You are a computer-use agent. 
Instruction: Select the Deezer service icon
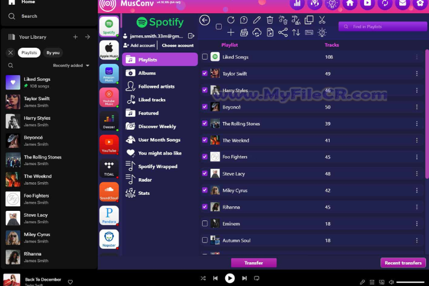click(x=109, y=121)
